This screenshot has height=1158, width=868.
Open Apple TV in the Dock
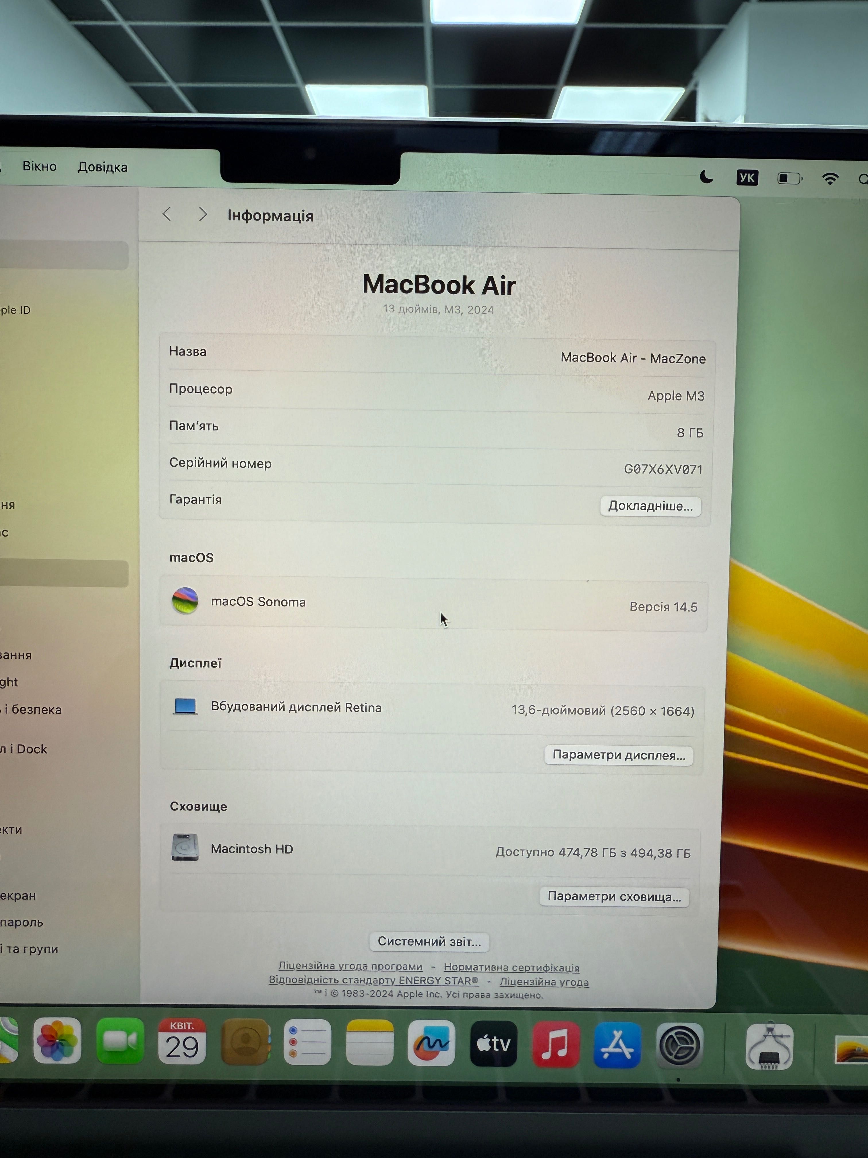(x=493, y=1043)
